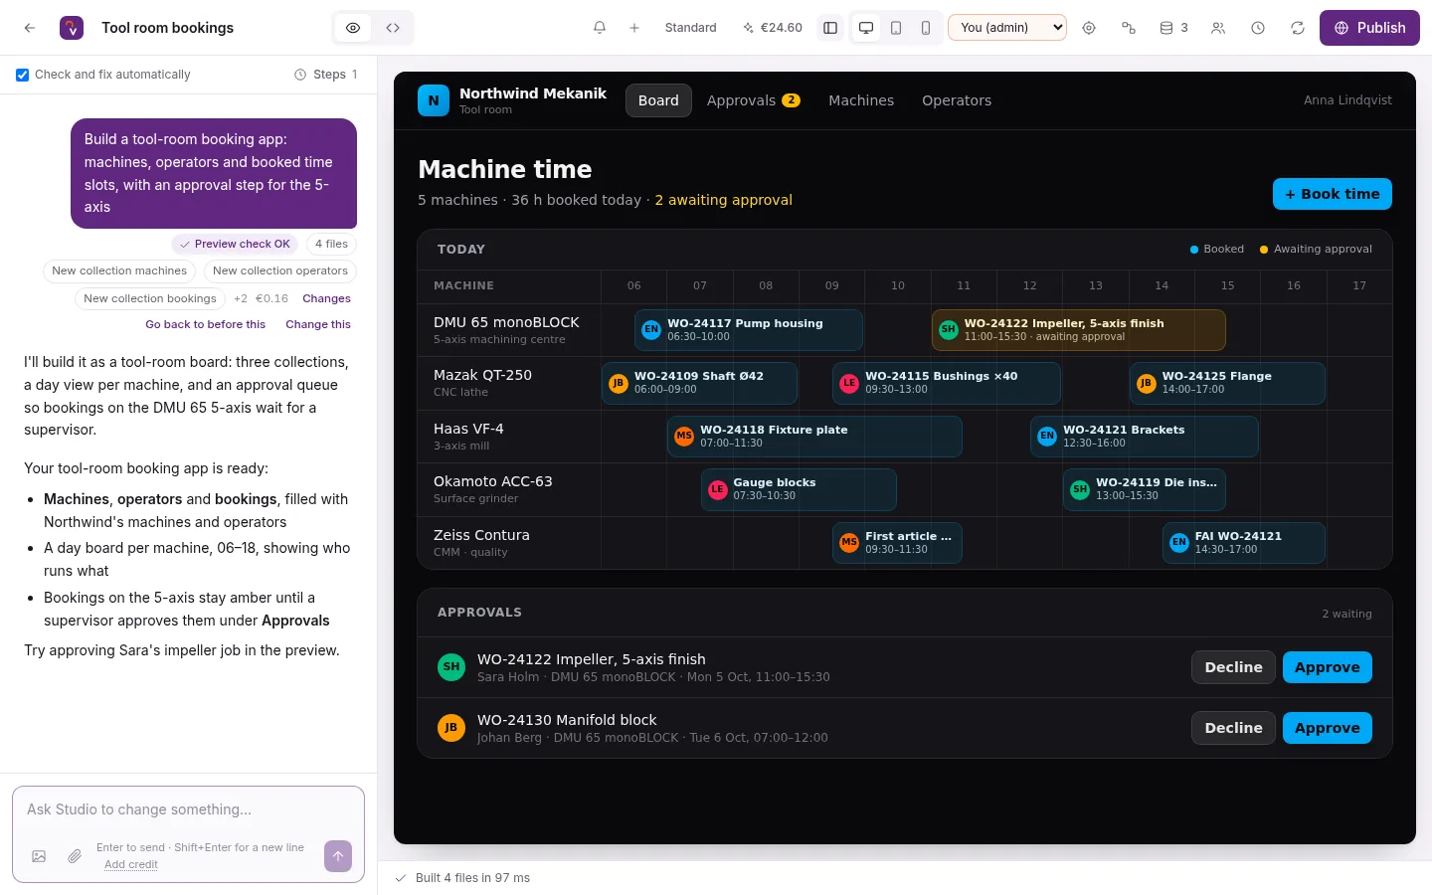Viewport: 1432px width, 895px height.
Task: Open the You (admin) role dropdown
Action: click(1007, 28)
